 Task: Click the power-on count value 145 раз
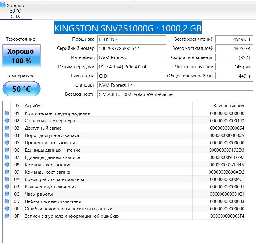pos(234,67)
